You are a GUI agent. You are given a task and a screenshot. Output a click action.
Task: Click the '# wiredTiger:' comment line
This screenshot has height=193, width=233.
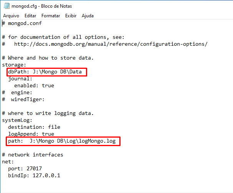23,100
